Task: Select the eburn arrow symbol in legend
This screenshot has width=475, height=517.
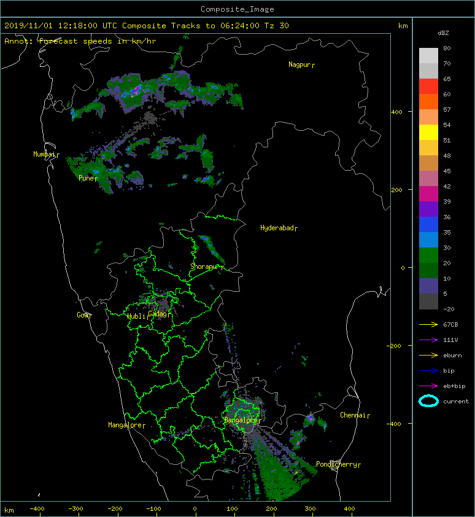Action: (x=428, y=355)
